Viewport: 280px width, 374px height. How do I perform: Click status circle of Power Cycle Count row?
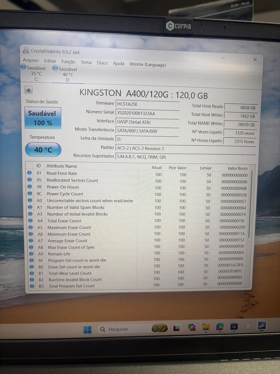[30, 193]
